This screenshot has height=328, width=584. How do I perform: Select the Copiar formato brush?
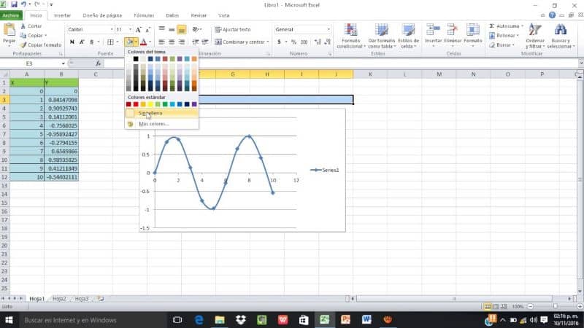point(23,44)
